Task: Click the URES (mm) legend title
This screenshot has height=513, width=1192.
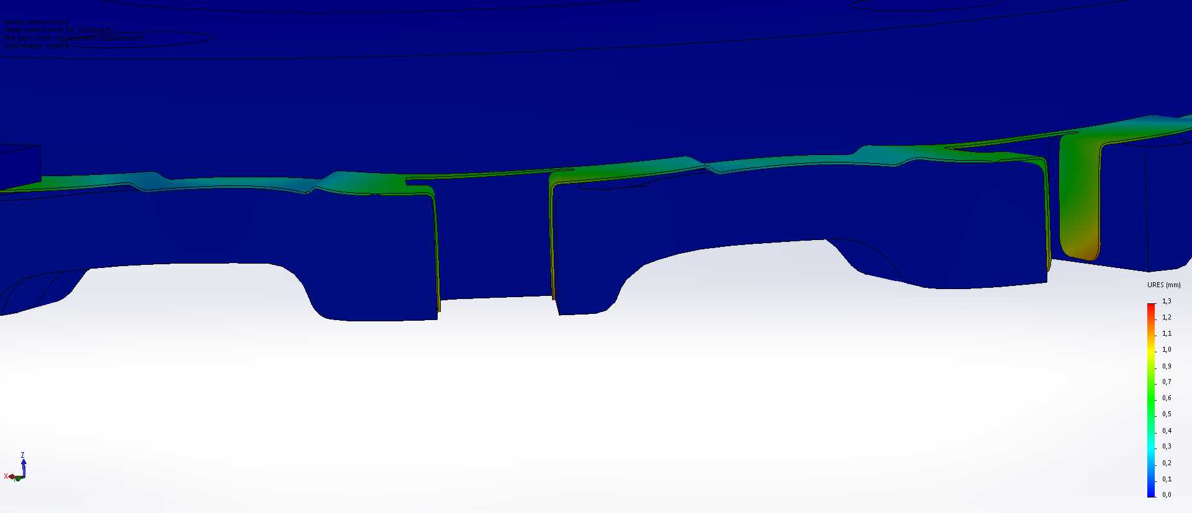Action: [1163, 285]
